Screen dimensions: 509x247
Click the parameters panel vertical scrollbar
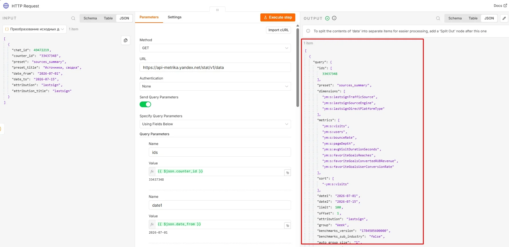298,67
